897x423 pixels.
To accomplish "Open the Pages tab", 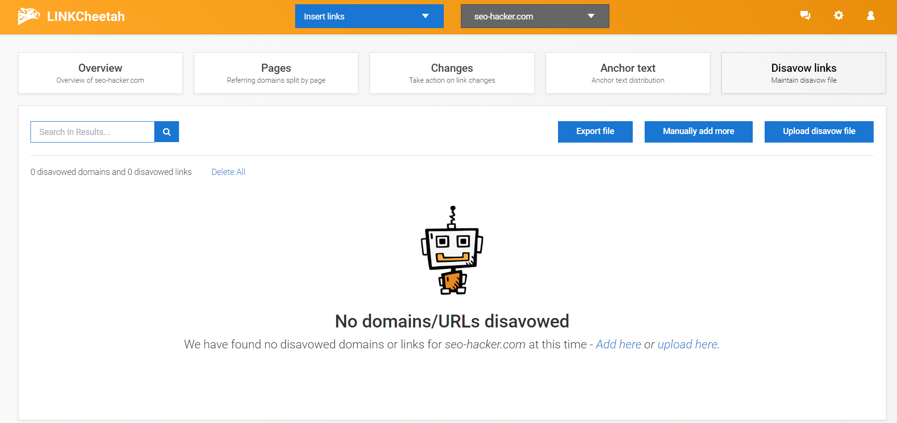I will (x=276, y=73).
